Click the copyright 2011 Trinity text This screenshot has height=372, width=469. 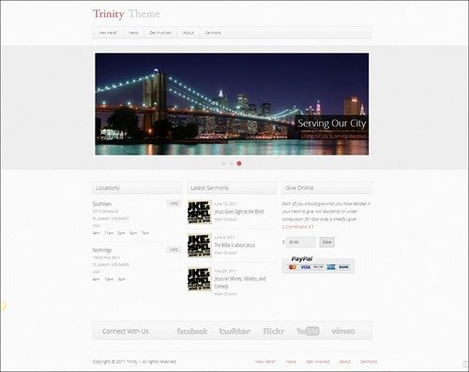pos(134,362)
